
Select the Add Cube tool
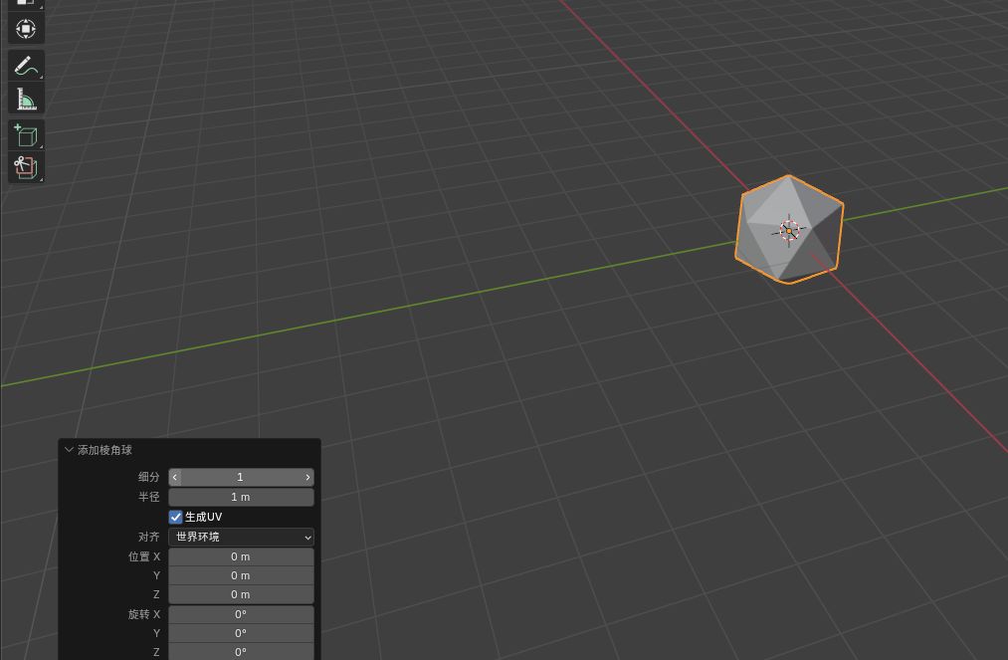coord(26,135)
